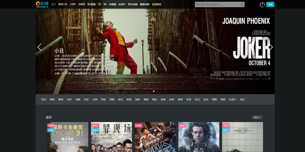Click the search magnifier icon

coord(242,5)
